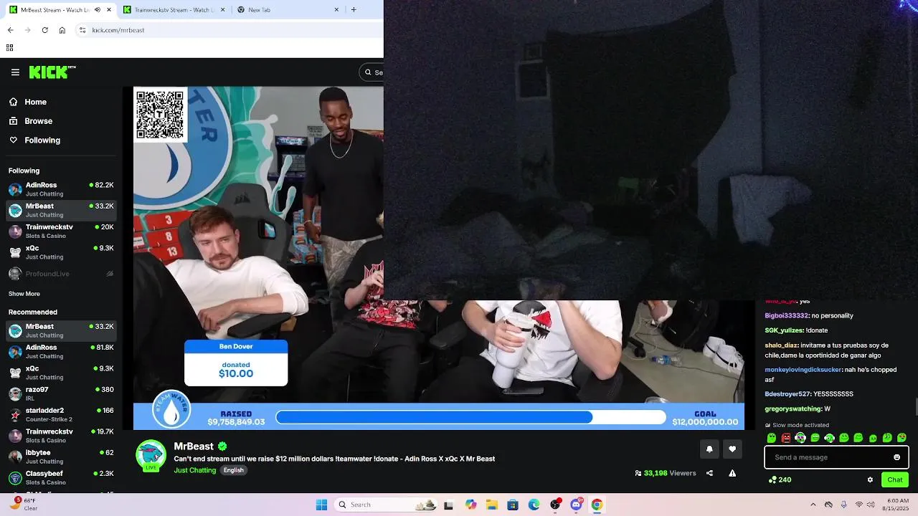Open Microsoft Store from taskbar
Viewport: 918px width, 516px height.
click(x=513, y=505)
